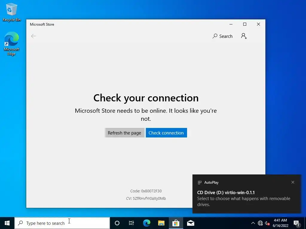Open Task View on the taskbar

pyautogui.click(x=131, y=223)
